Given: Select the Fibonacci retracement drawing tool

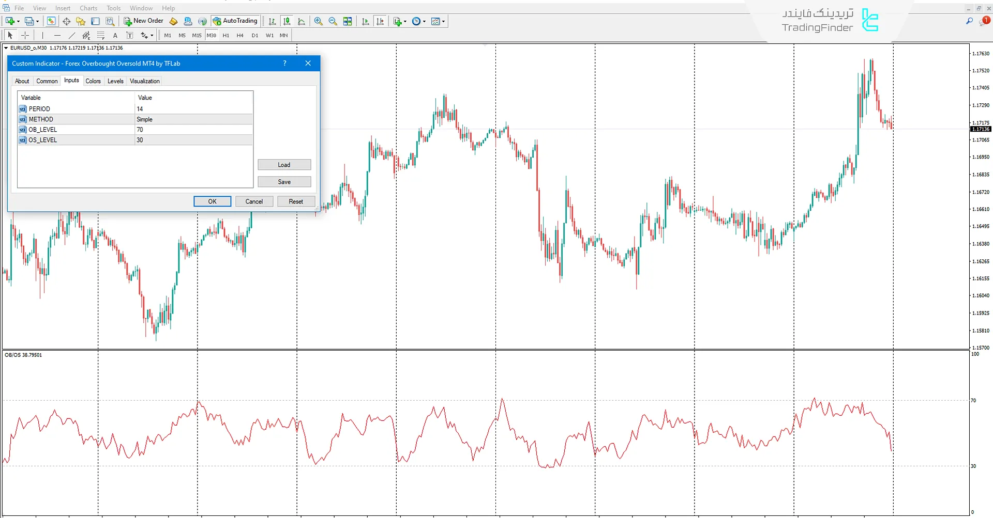Looking at the screenshot, I should tap(100, 35).
